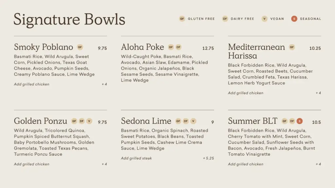
Task: Click the GF badge next to Mediterranean Harissa
Action: (292, 47)
